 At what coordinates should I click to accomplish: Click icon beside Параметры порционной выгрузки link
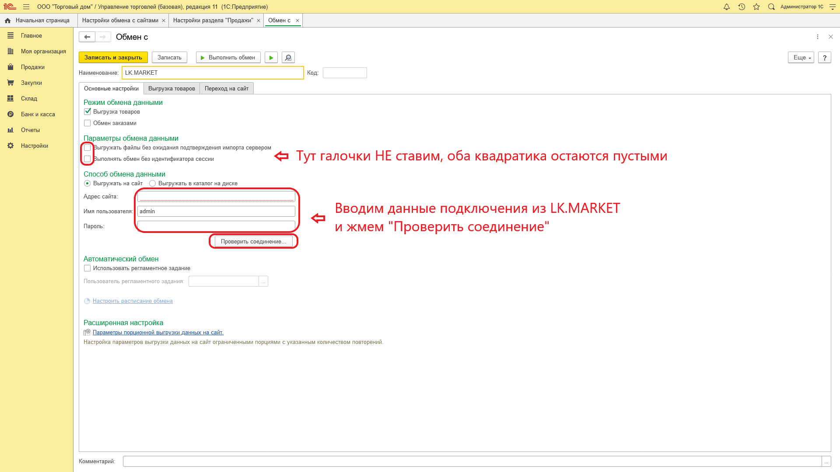click(x=87, y=333)
